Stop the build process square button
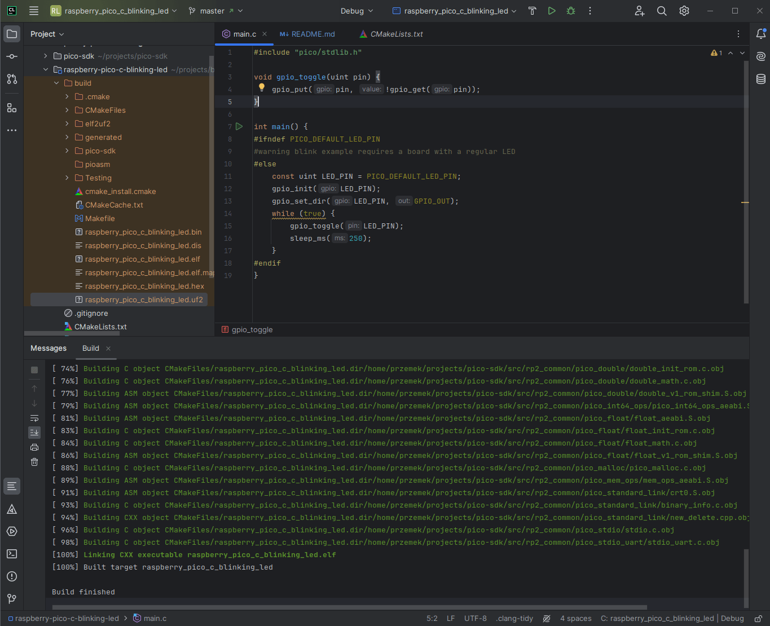Viewport: 770px width, 626px height. [34, 370]
